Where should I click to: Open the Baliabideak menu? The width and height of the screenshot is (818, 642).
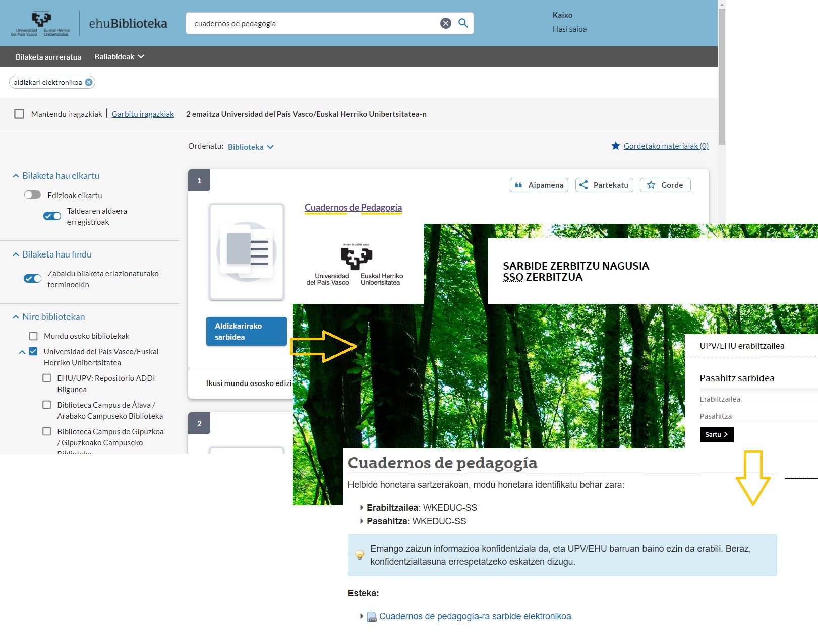119,57
